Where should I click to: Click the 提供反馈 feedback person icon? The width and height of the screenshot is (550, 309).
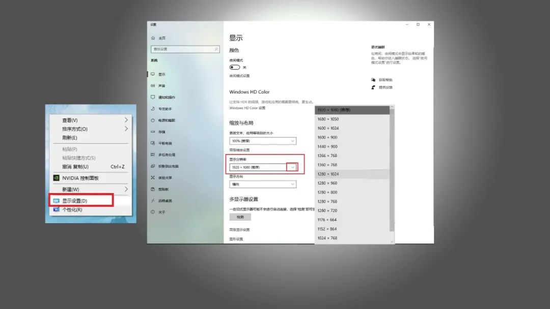[x=373, y=87]
